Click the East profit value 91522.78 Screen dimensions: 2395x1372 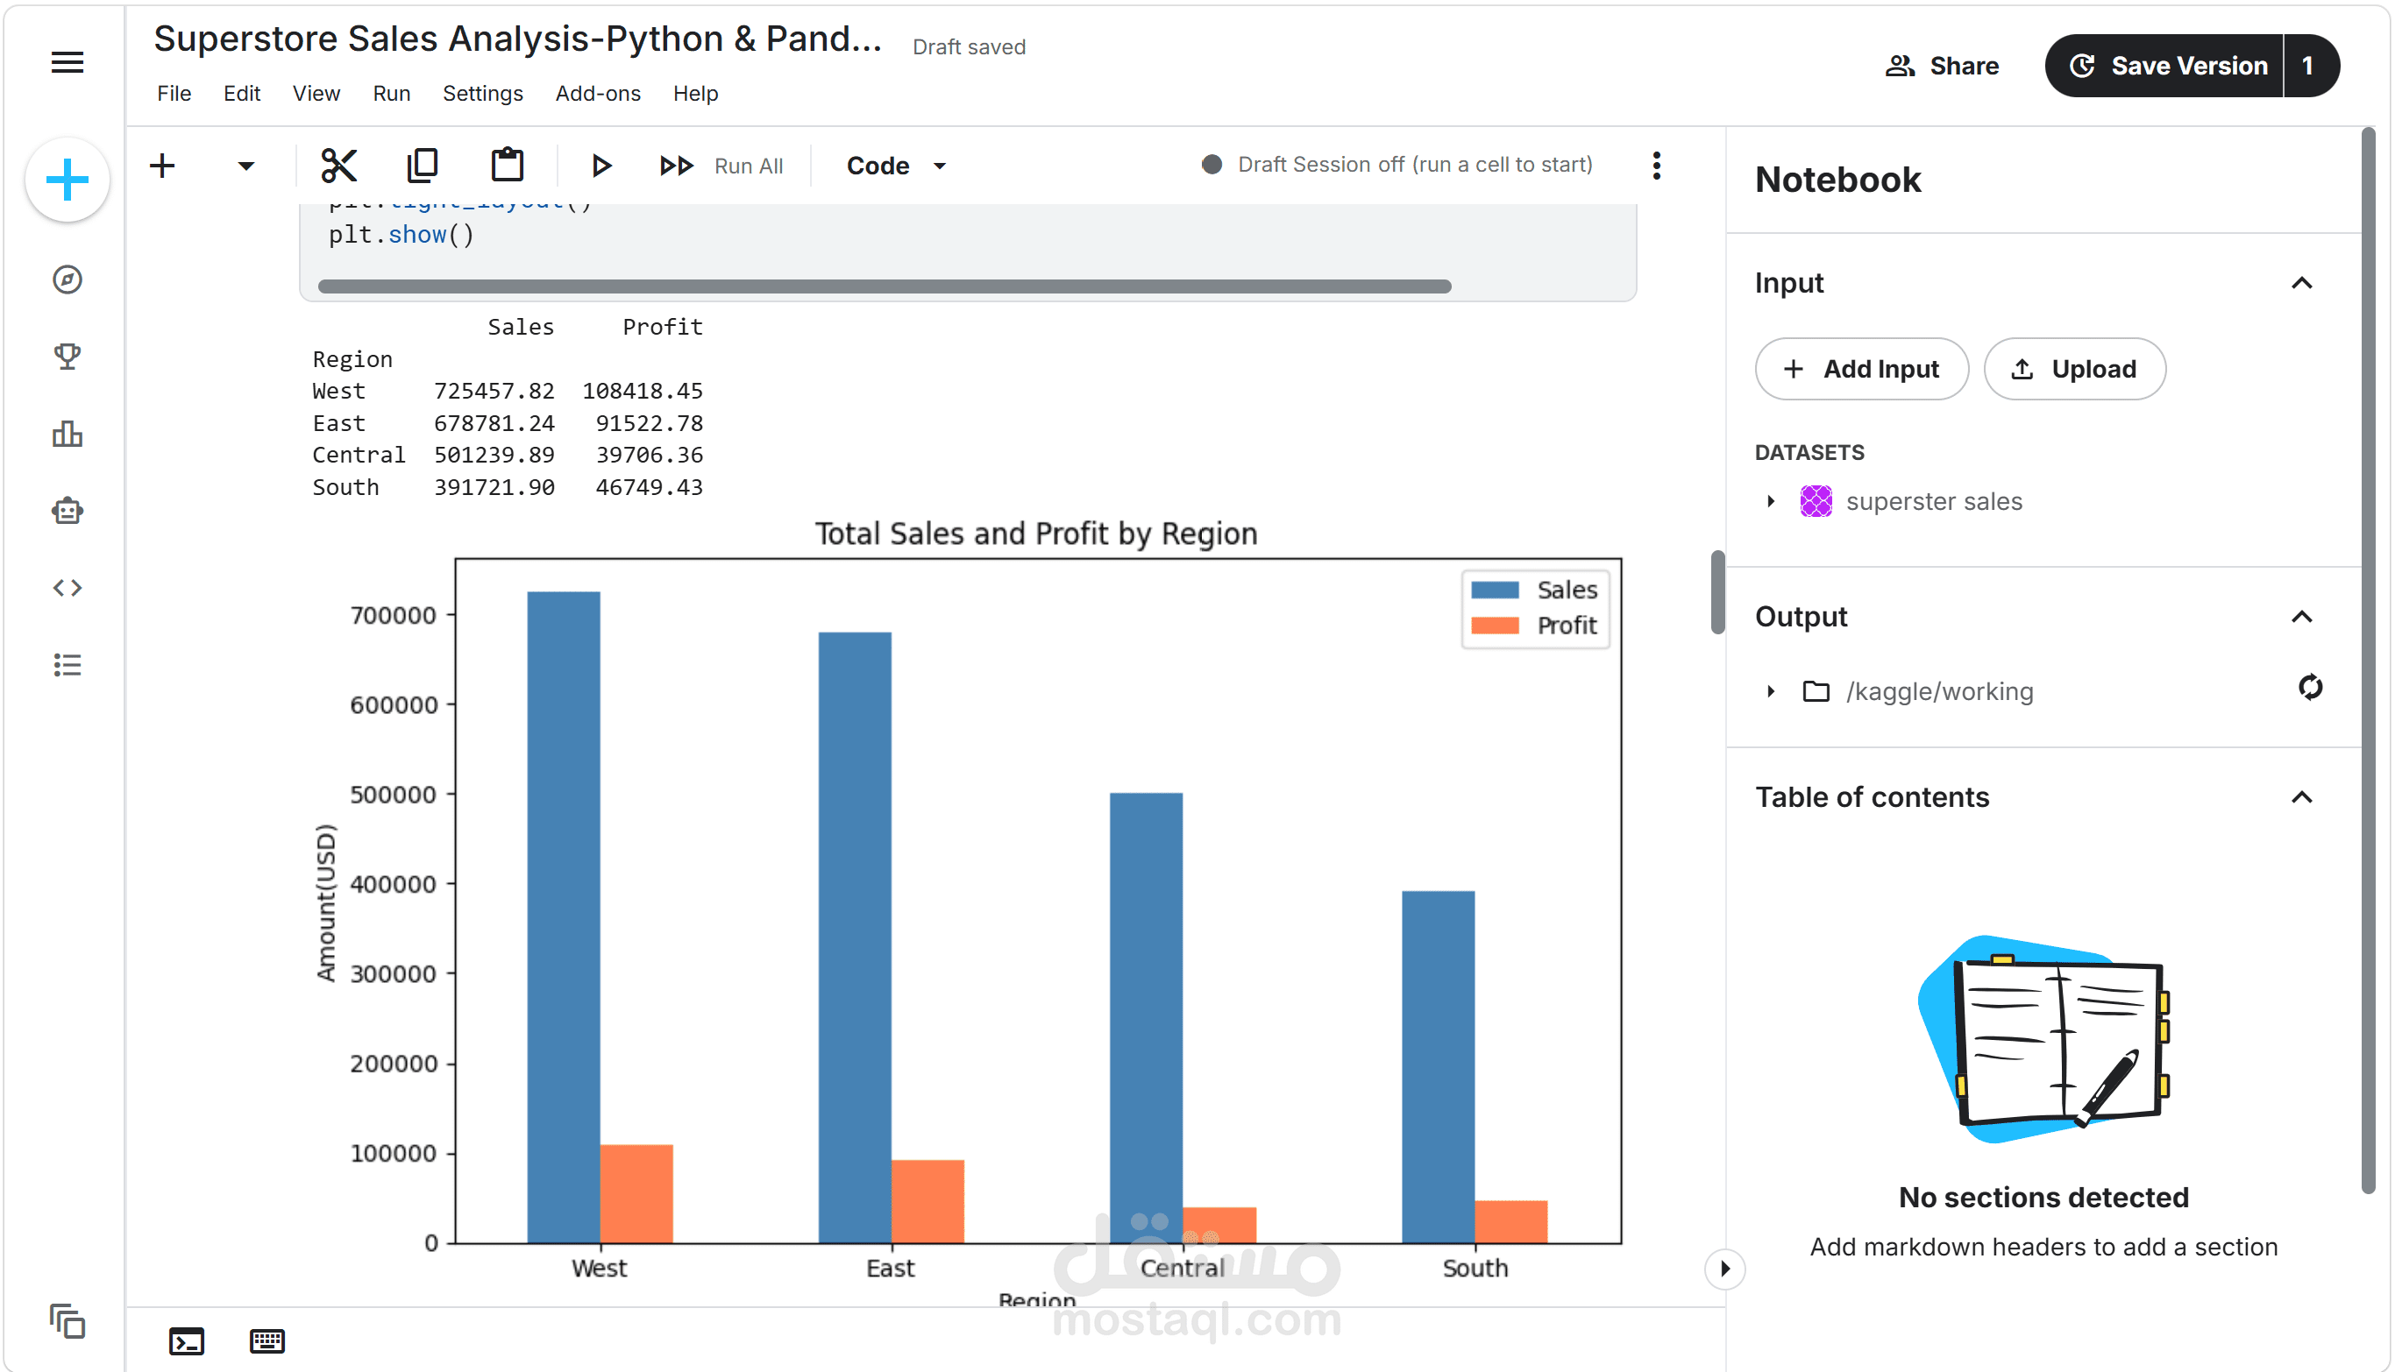pos(649,423)
